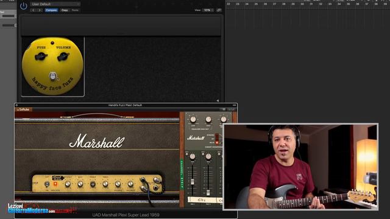Turn the Volume knob on the pedal
Image resolution: width=390 pixels, height=219 pixels.
pyautogui.click(x=63, y=57)
